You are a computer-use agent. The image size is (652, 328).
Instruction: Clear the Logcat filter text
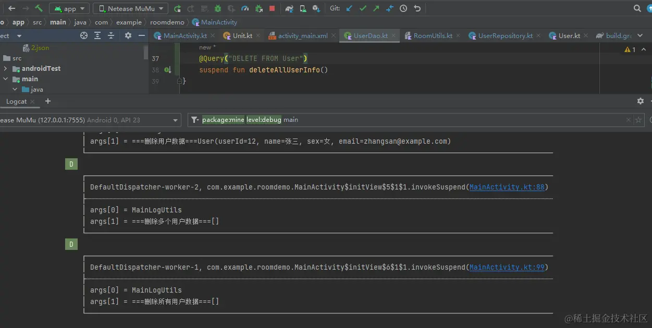click(x=629, y=120)
